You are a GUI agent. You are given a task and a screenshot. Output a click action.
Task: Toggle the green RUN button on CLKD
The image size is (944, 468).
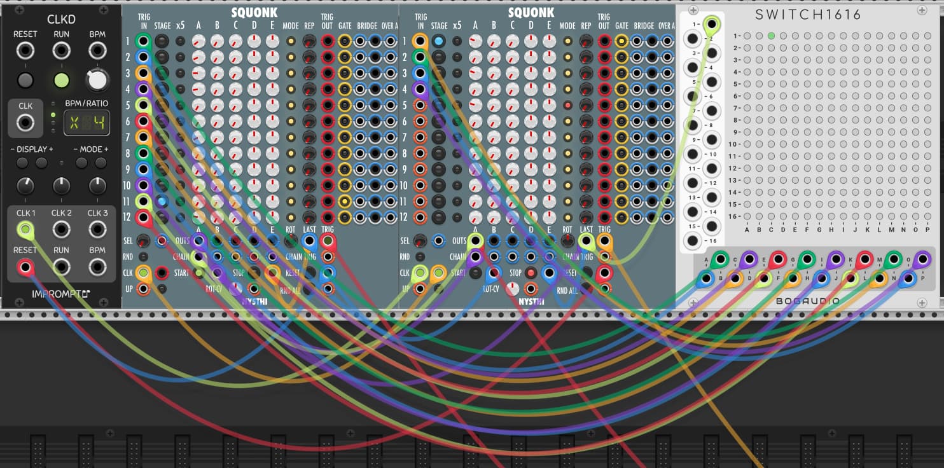[61, 80]
